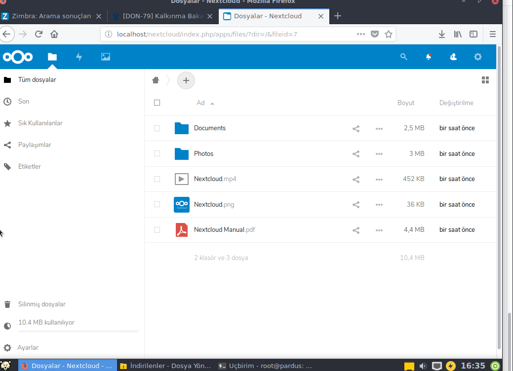Viewport: 513px width, 371px height.
Task: Open the Contacts menu icon
Action: (453, 57)
